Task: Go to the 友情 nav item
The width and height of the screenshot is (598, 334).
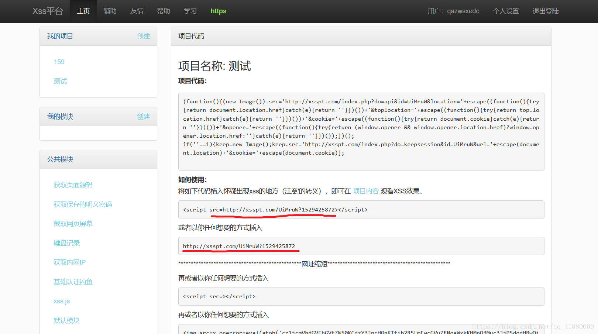Action: tap(137, 11)
